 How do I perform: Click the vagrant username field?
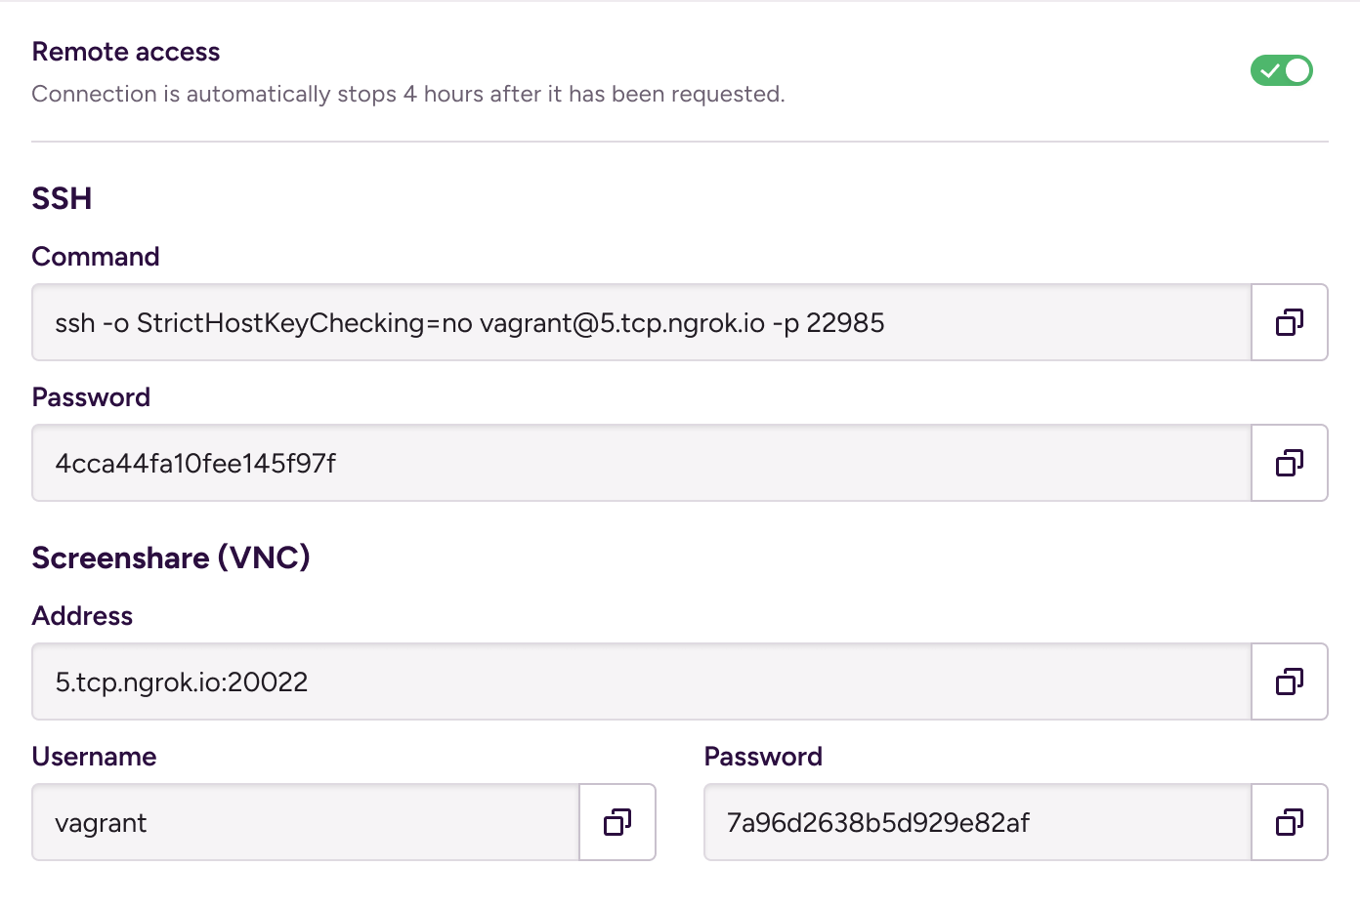coord(306,822)
